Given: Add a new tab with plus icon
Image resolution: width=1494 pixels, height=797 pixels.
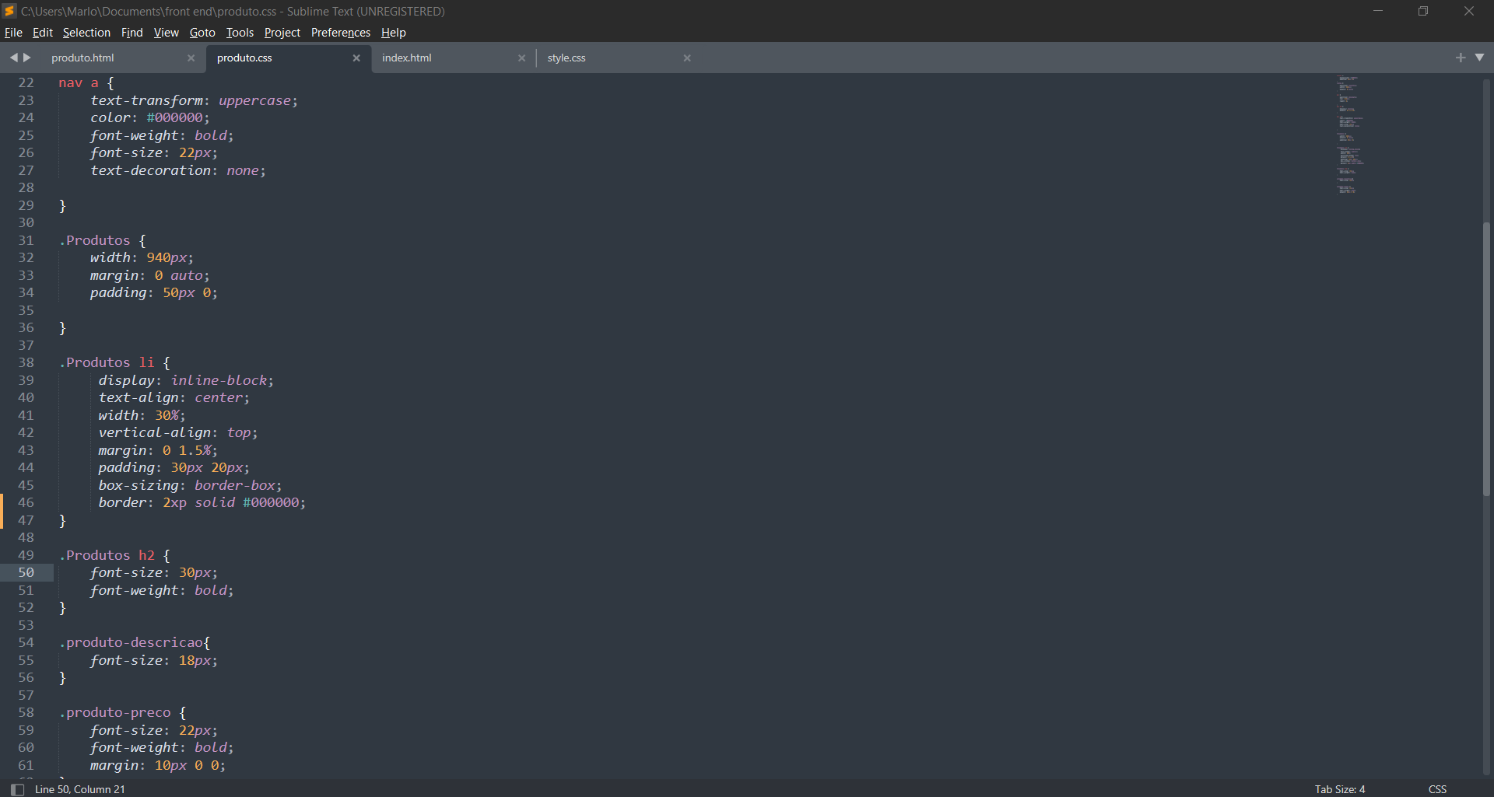Looking at the screenshot, I should point(1461,58).
